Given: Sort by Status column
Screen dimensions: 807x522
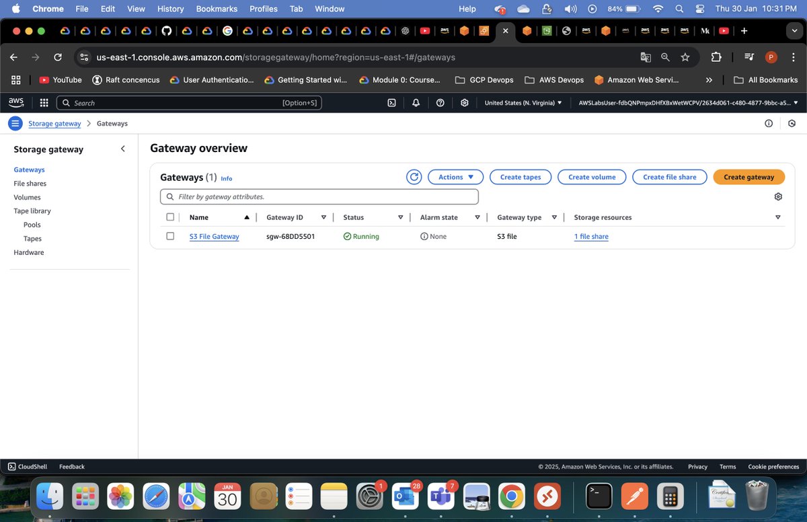Looking at the screenshot, I should (400, 217).
